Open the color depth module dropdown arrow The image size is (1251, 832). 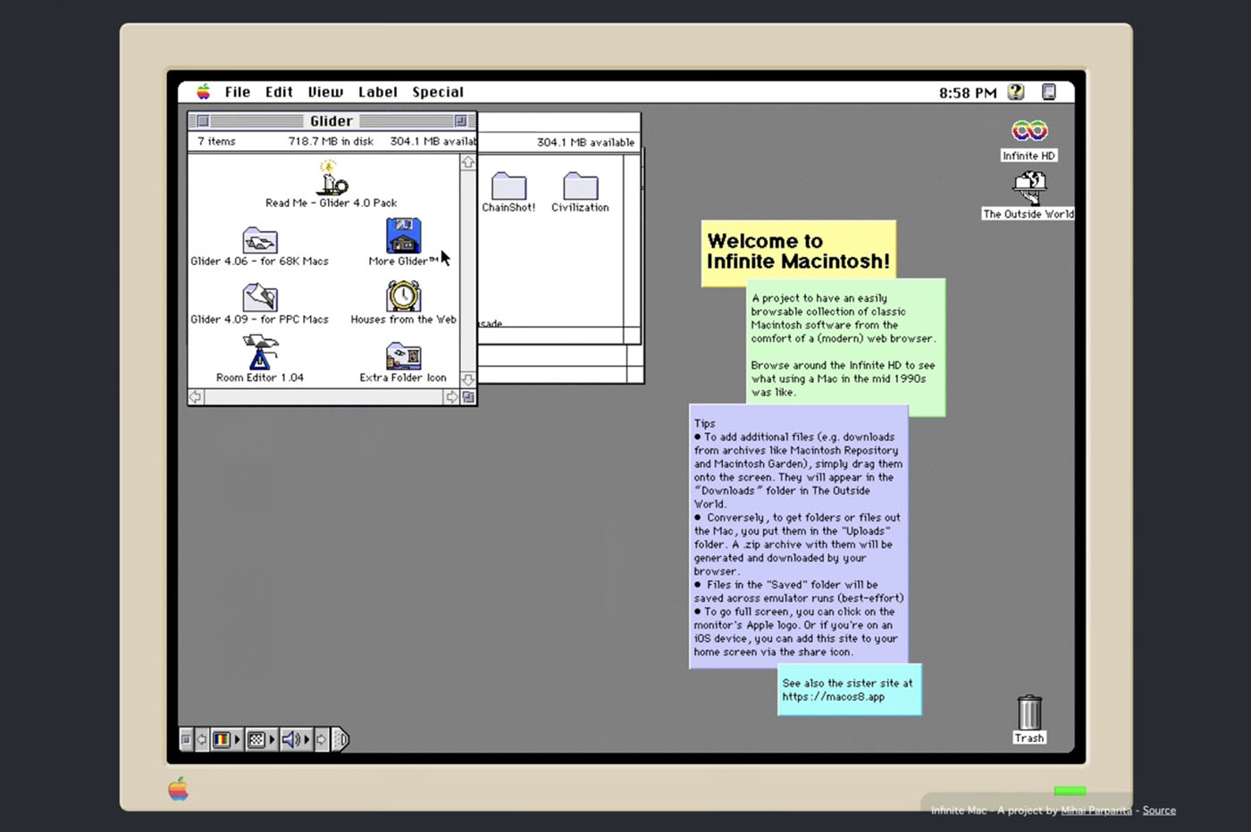(x=238, y=739)
